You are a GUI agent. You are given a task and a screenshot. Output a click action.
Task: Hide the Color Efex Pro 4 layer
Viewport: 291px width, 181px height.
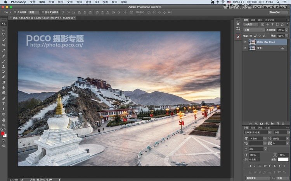[245, 42]
